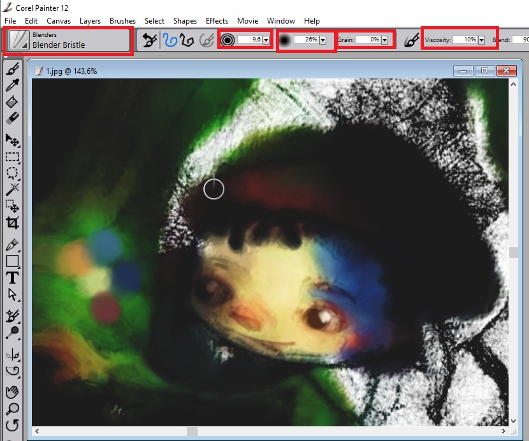Open the Effects menu
Image resolution: width=529 pixels, height=441 pixels.
(217, 21)
